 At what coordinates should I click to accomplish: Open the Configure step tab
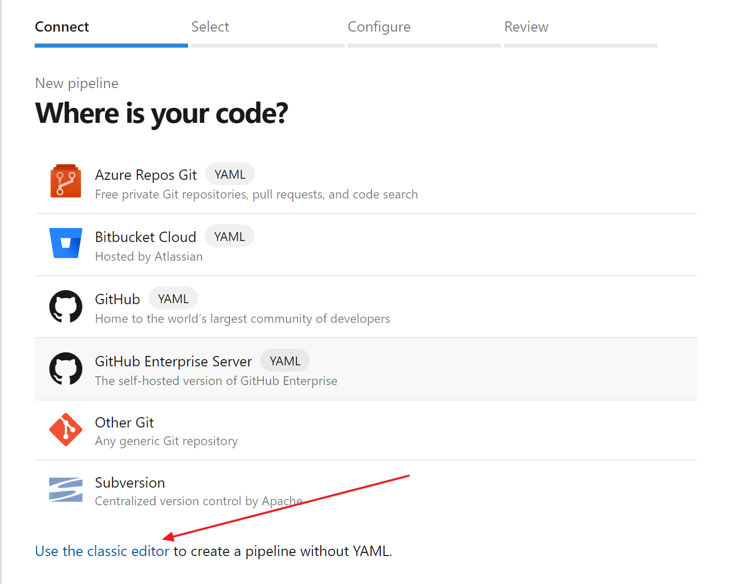click(x=379, y=27)
